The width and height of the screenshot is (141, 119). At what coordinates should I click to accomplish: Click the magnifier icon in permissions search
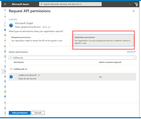coord(11,58)
